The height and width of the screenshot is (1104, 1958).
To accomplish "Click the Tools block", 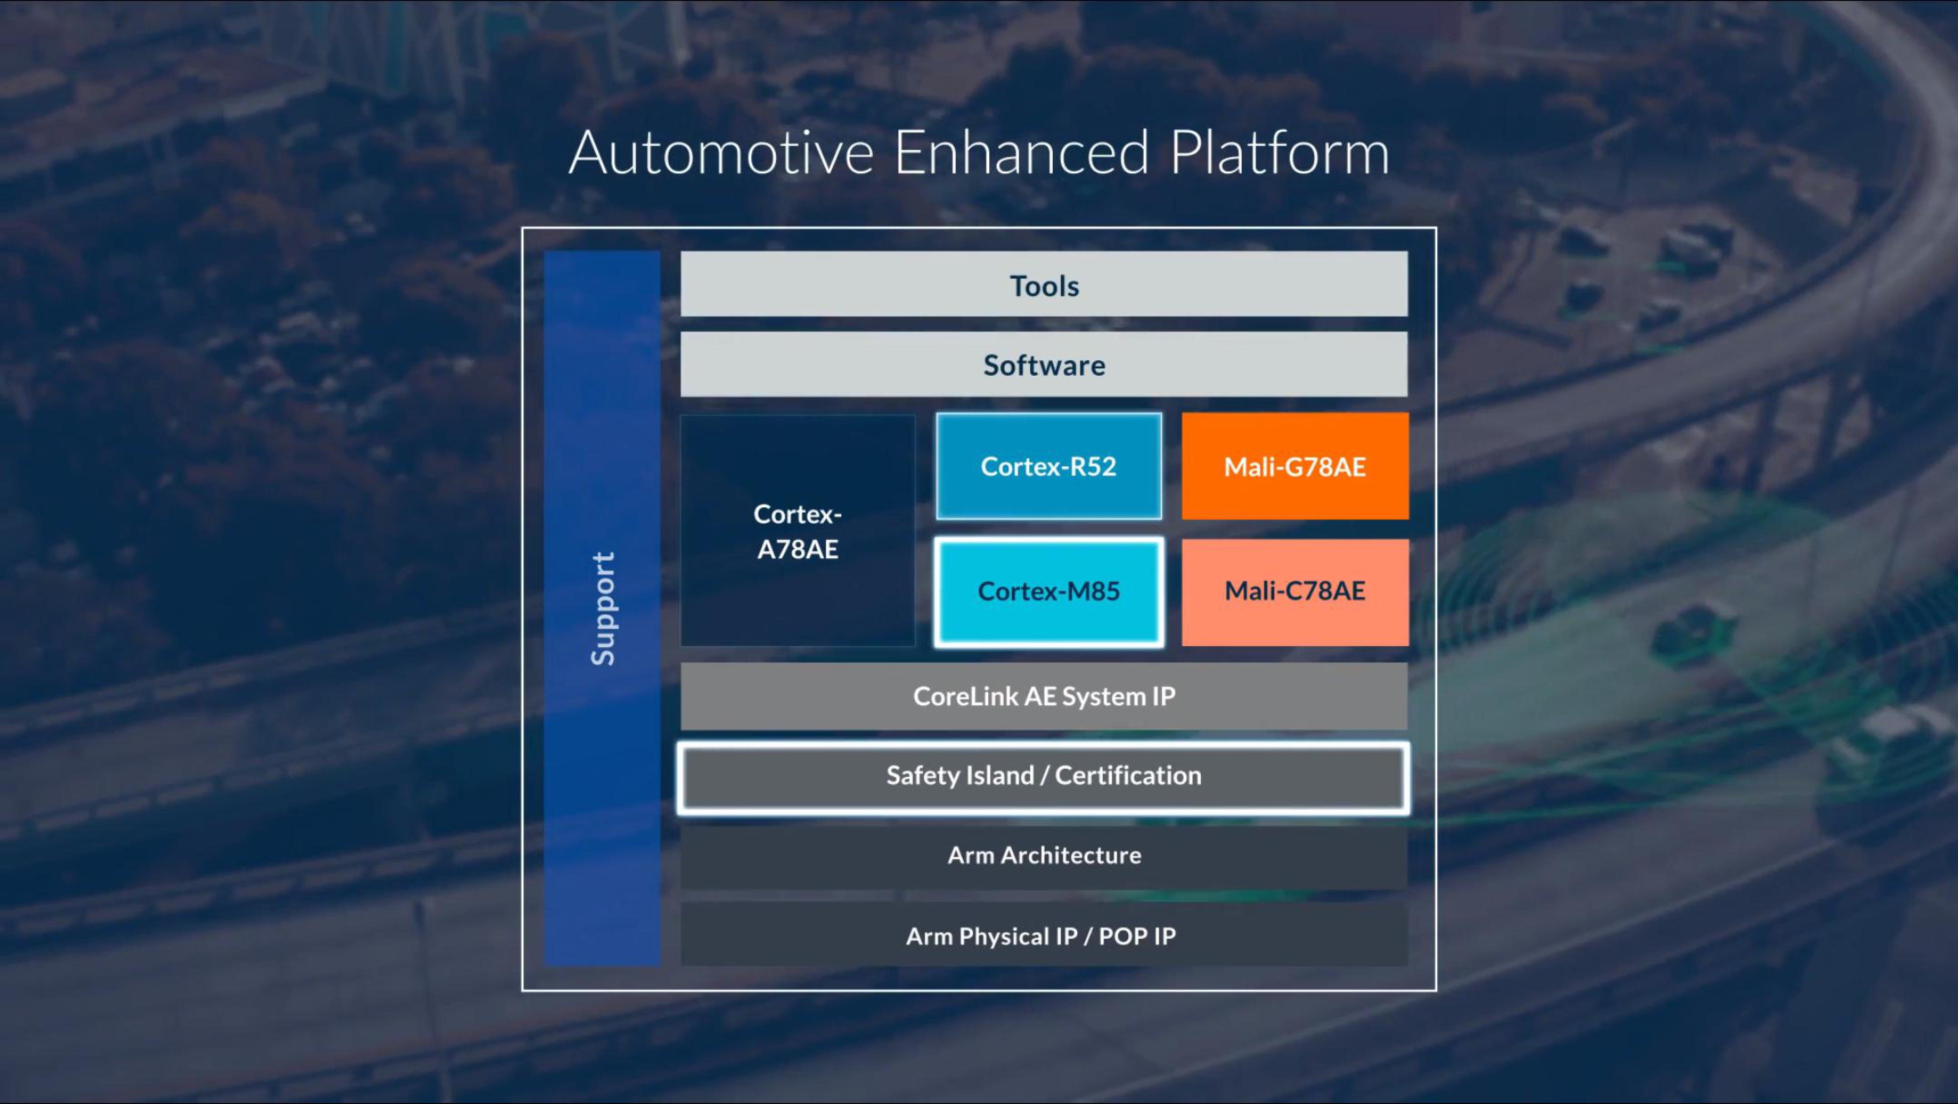I will coord(1044,284).
